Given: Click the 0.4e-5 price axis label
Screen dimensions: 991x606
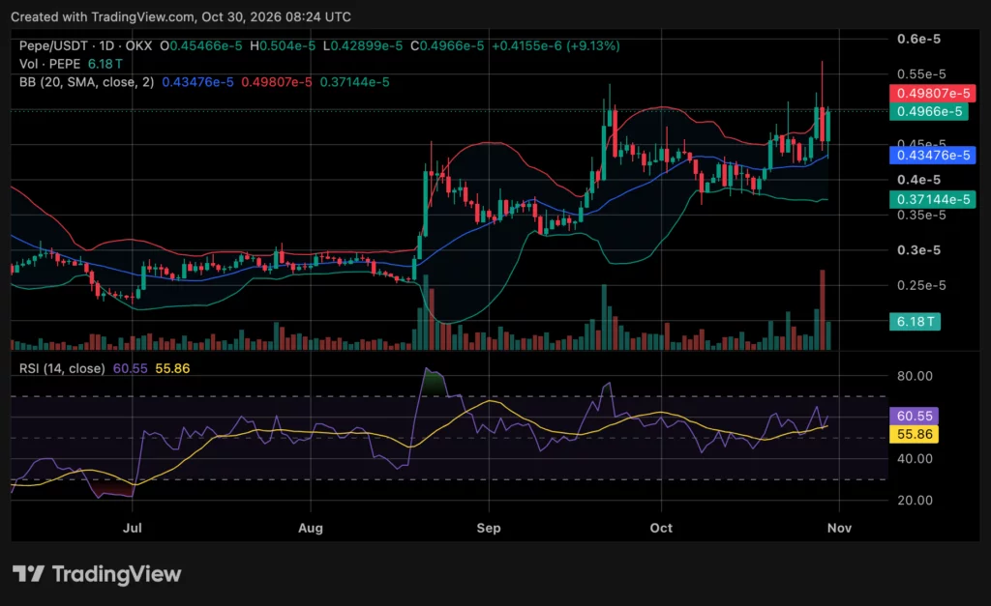Looking at the screenshot, I should tap(919, 180).
